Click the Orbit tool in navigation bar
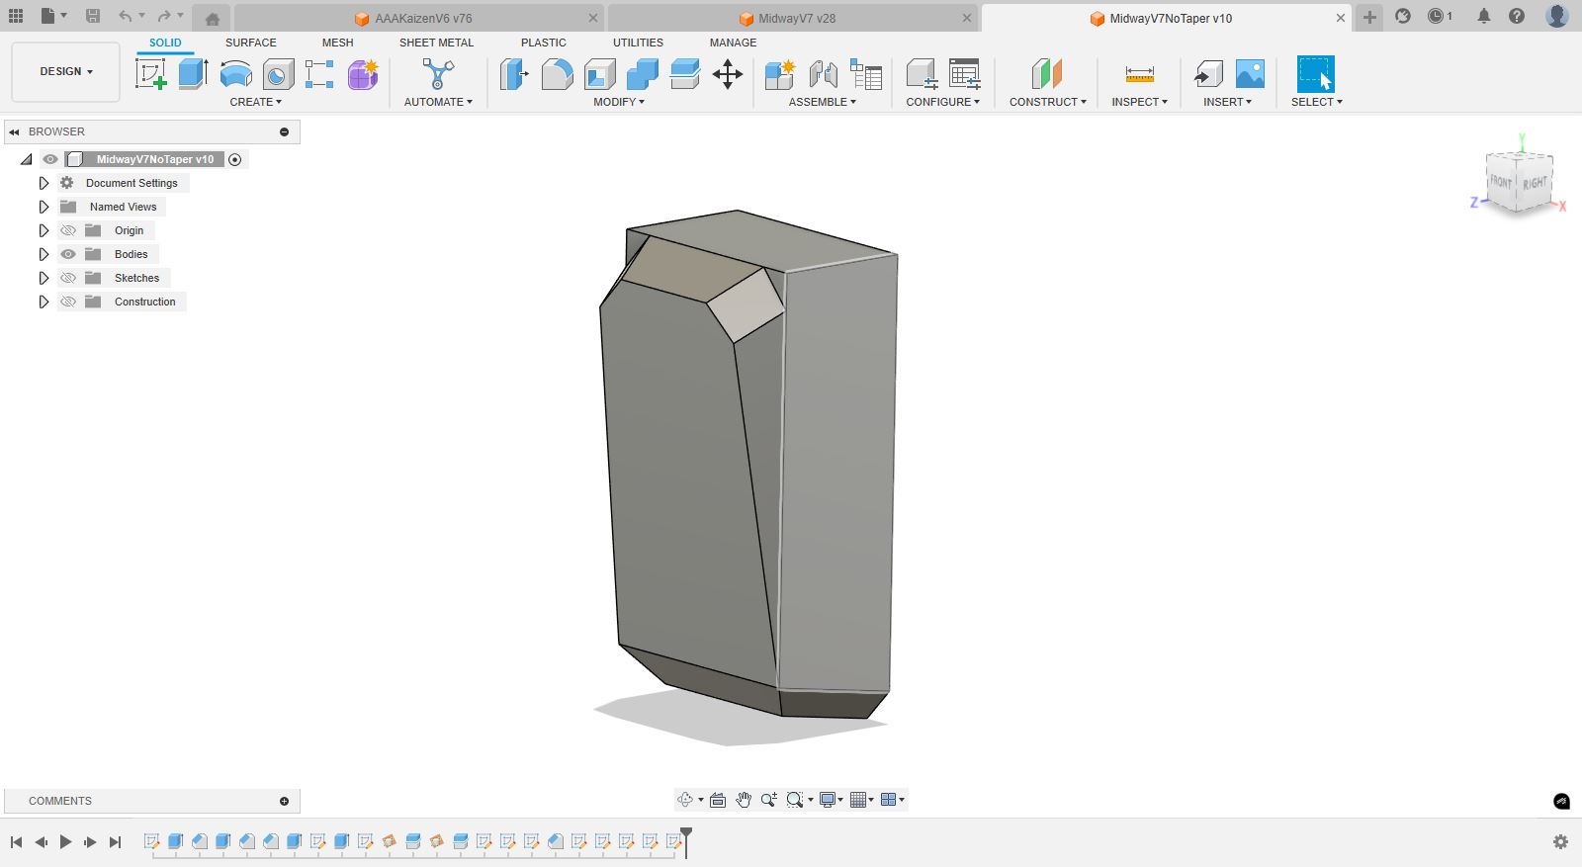Image resolution: width=1582 pixels, height=867 pixels. coord(685,800)
